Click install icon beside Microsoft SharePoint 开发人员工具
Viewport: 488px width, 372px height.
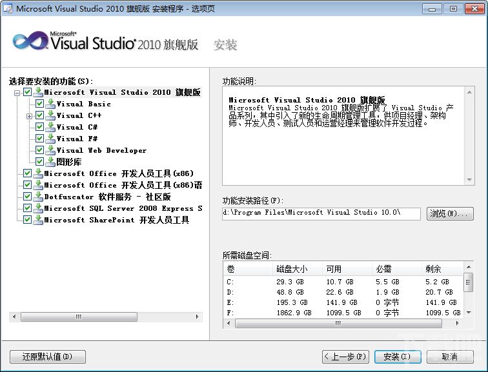38,220
